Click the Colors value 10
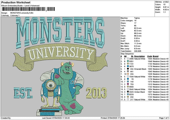The image size is (170, 120). click(164, 5)
